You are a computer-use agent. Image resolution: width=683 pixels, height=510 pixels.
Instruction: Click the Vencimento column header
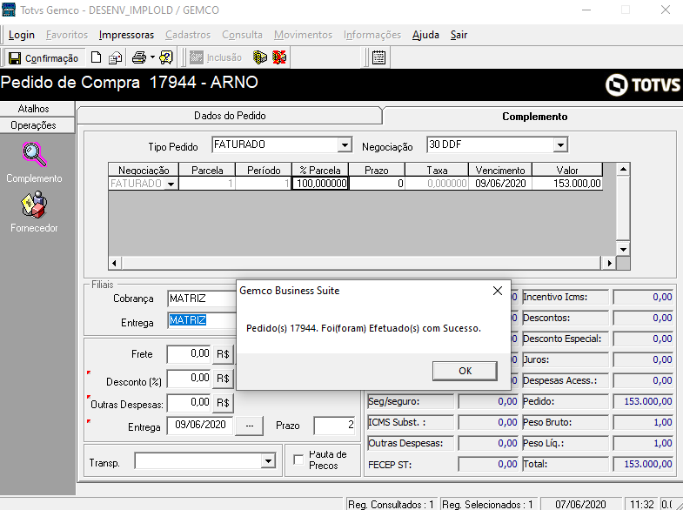pyautogui.click(x=500, y=170)
